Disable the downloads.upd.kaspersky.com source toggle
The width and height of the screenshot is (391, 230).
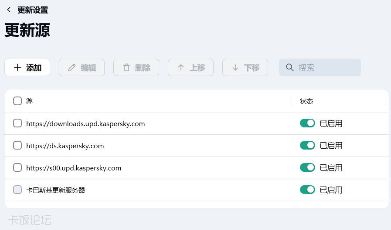(307, 123)
